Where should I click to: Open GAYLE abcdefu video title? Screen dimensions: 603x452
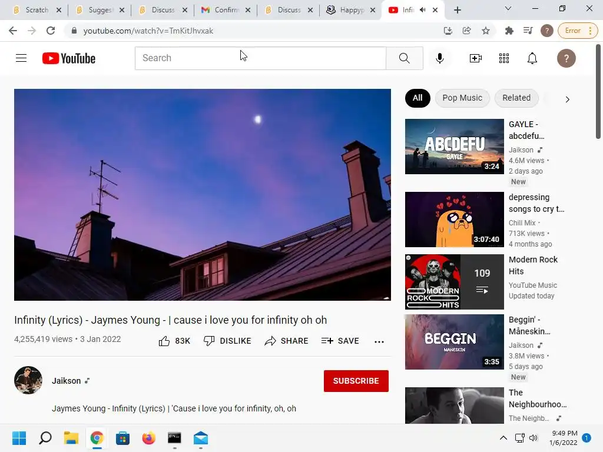pyautogui.click(x=526, y=130)
